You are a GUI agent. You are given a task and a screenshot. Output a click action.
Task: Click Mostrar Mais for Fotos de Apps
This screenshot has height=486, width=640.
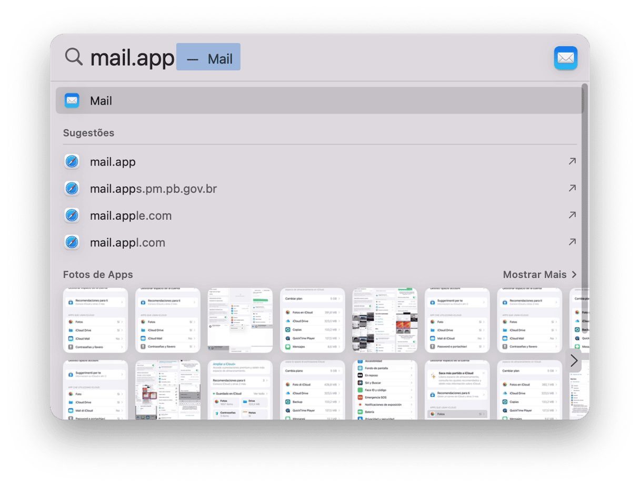540,274
